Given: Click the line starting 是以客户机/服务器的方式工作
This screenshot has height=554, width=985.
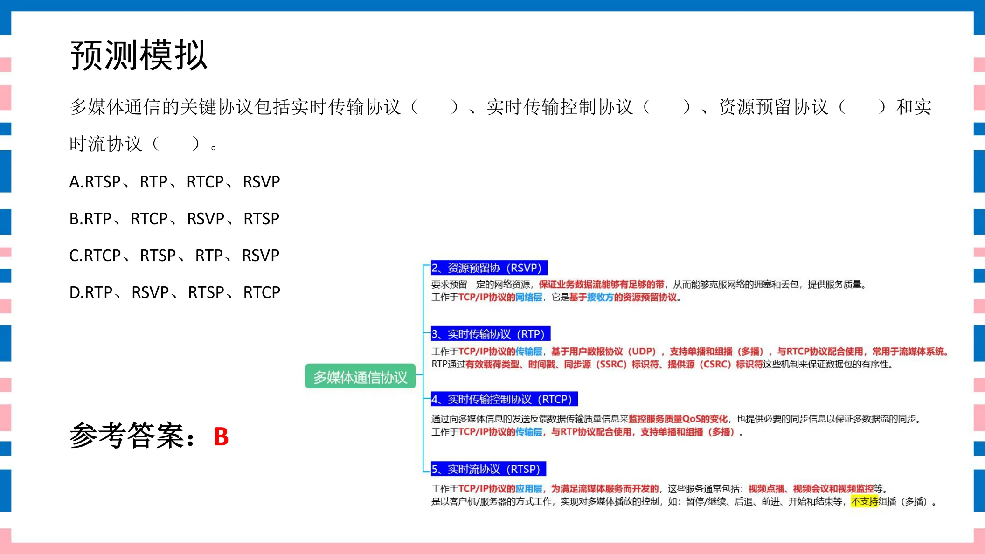Looking at the screenshot, I should click(684, 501).
